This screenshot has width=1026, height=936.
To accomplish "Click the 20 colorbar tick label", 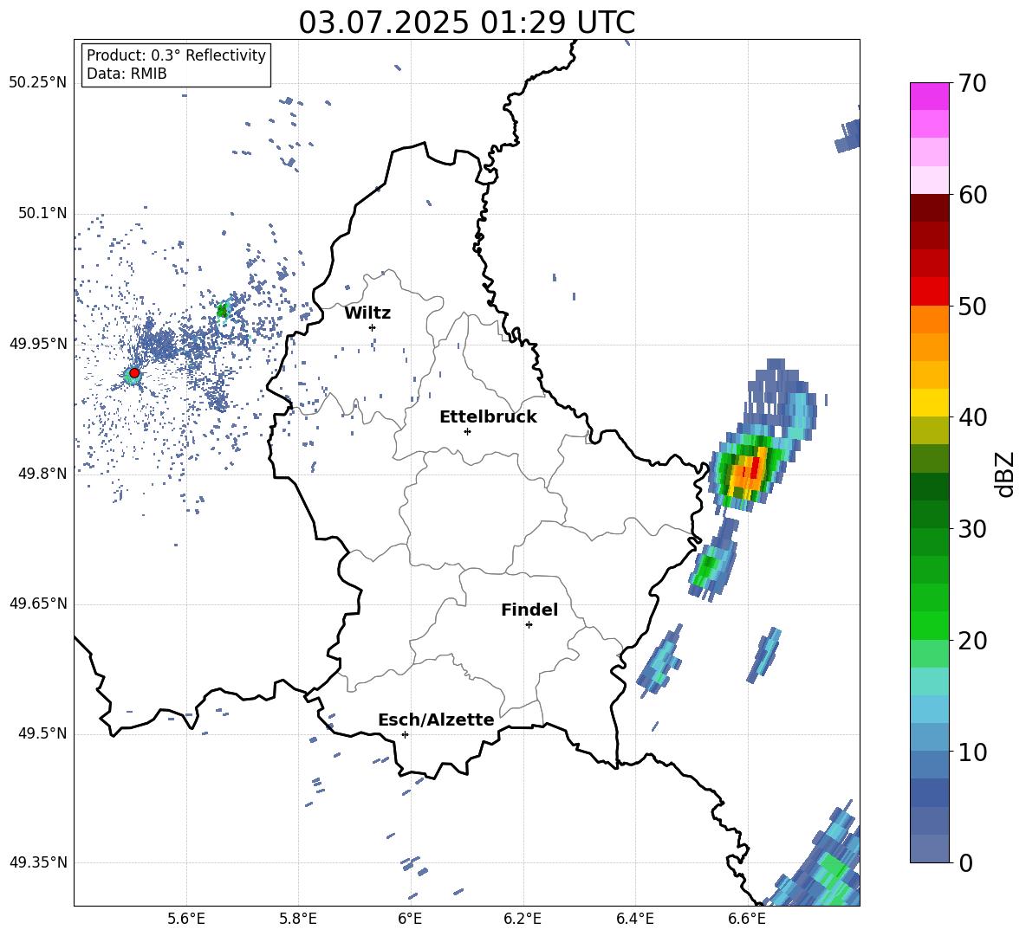I will (x=972, y=641).
